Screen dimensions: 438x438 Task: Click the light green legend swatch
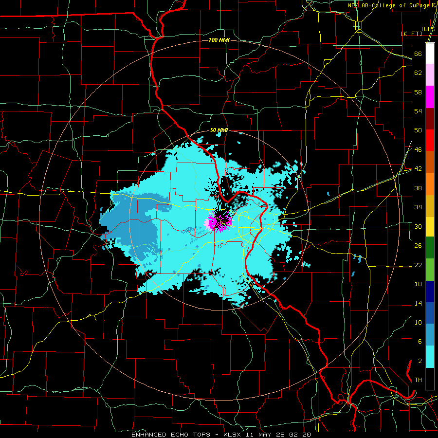point(430,270)
